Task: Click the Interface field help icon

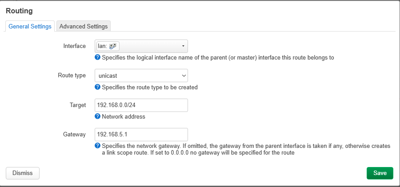Action: (x=98, y=57)
